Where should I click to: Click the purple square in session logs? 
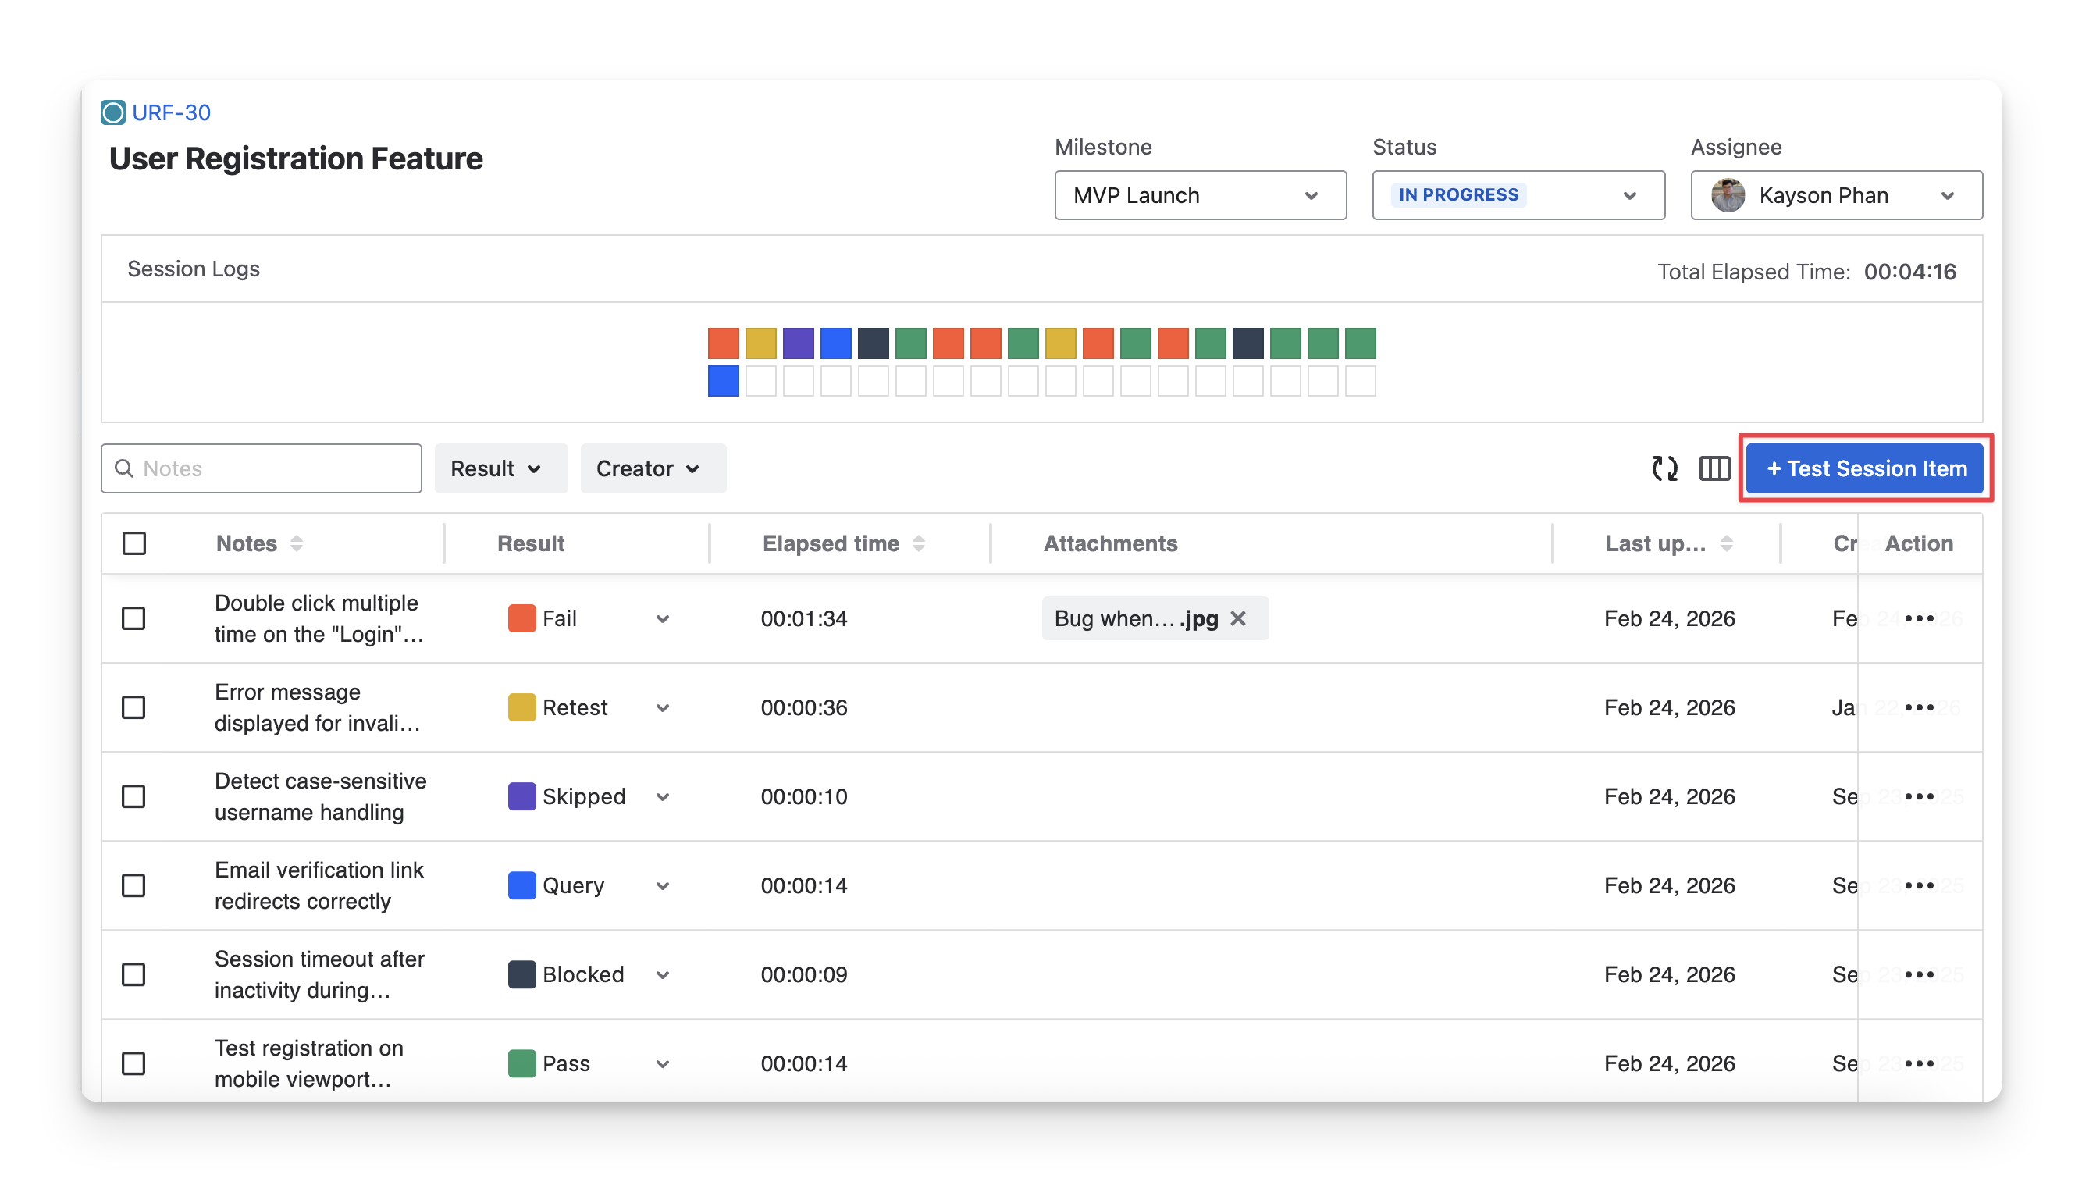[x=798, y=344]
